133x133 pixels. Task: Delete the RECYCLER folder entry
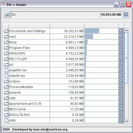(121, 59)
